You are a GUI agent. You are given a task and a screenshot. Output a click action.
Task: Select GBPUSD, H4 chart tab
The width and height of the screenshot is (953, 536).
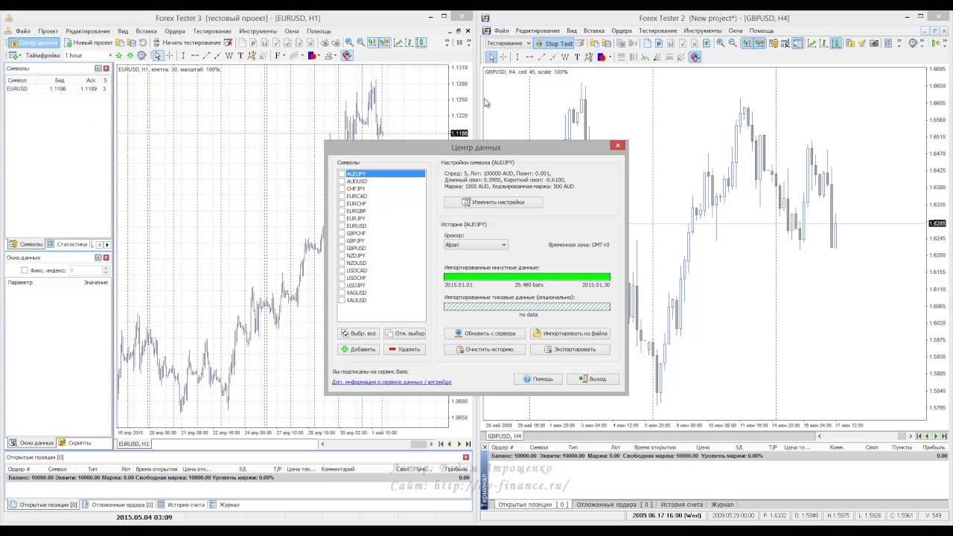coord(504,436)
